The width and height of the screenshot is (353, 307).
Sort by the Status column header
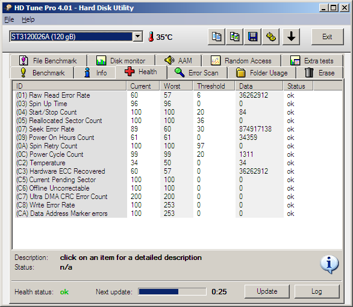pyautogui.click(x=298, y=86)
